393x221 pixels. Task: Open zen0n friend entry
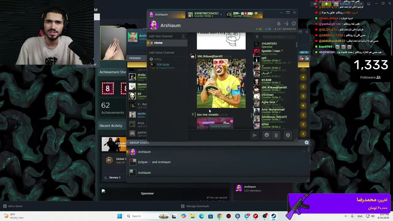[138, 115]
